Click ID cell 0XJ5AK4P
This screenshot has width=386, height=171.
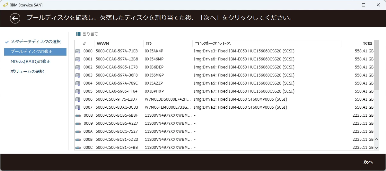click(154, 51)
